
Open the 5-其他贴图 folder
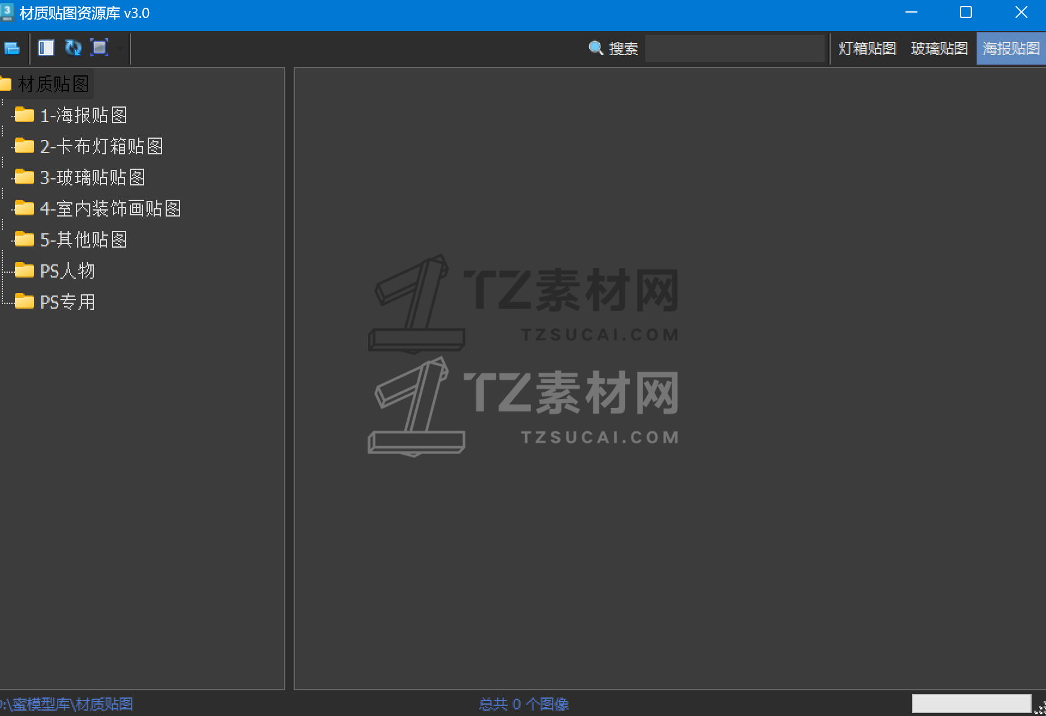pyautogui.click(x=84, y=239)
